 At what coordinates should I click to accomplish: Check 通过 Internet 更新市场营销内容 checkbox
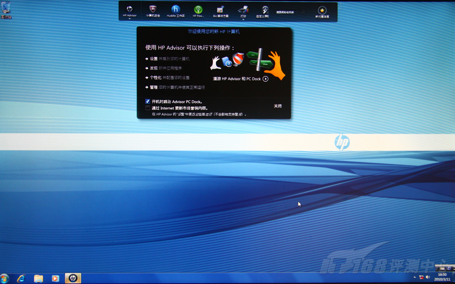coord(148,108)
